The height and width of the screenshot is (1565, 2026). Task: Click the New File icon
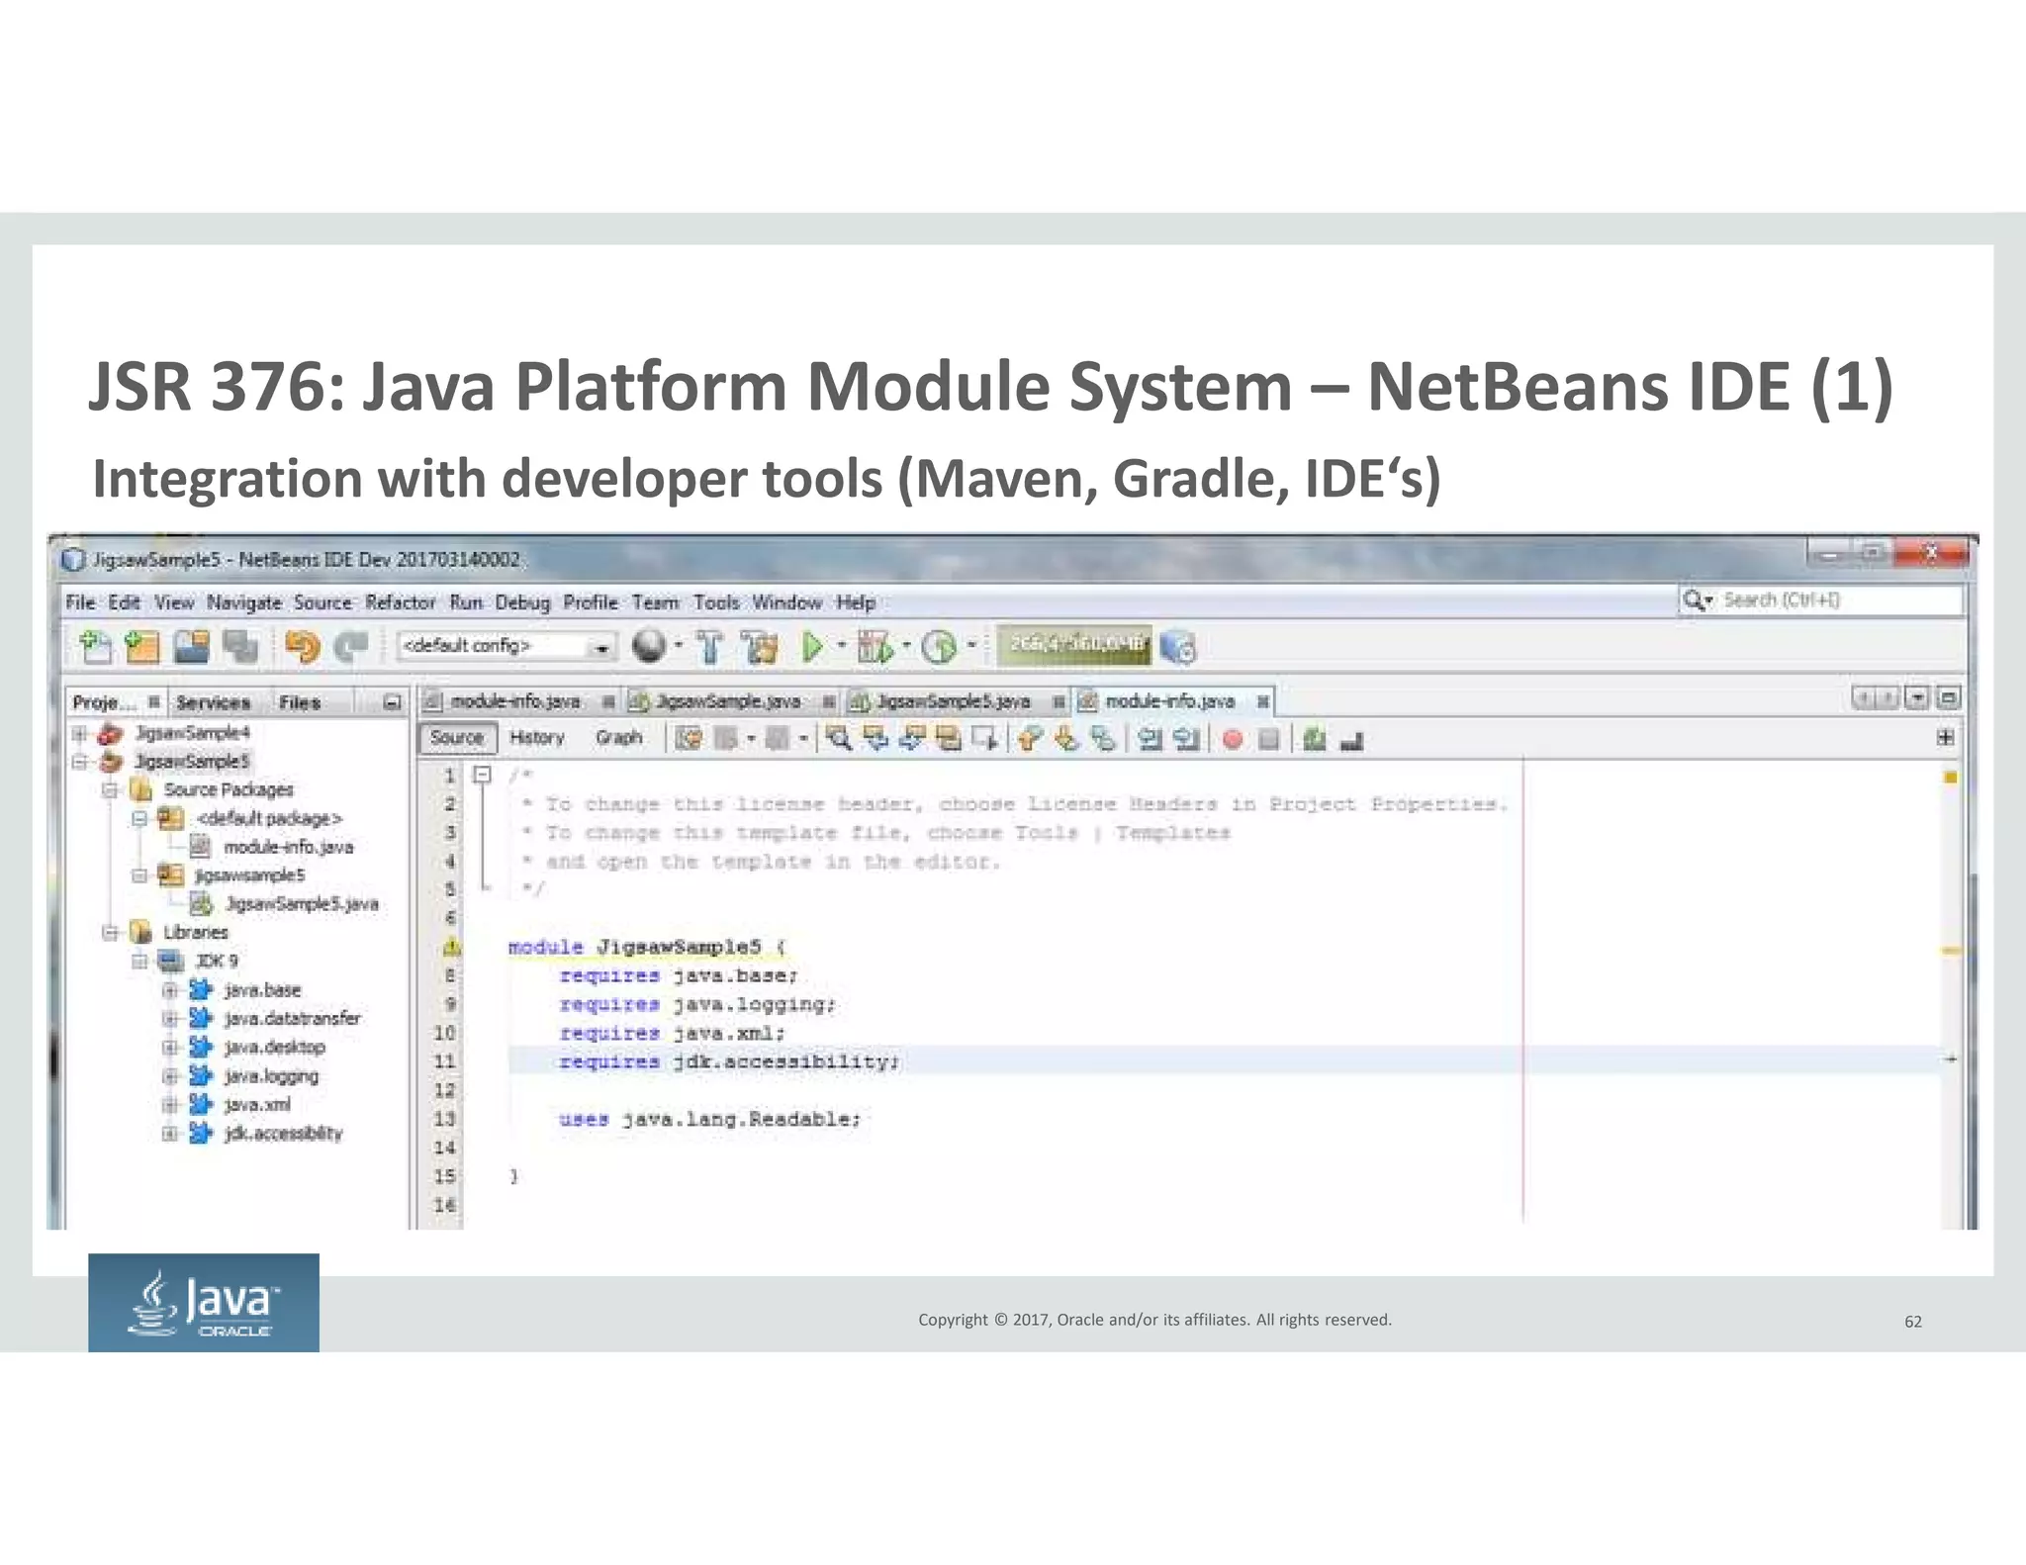tap(96, 647)
